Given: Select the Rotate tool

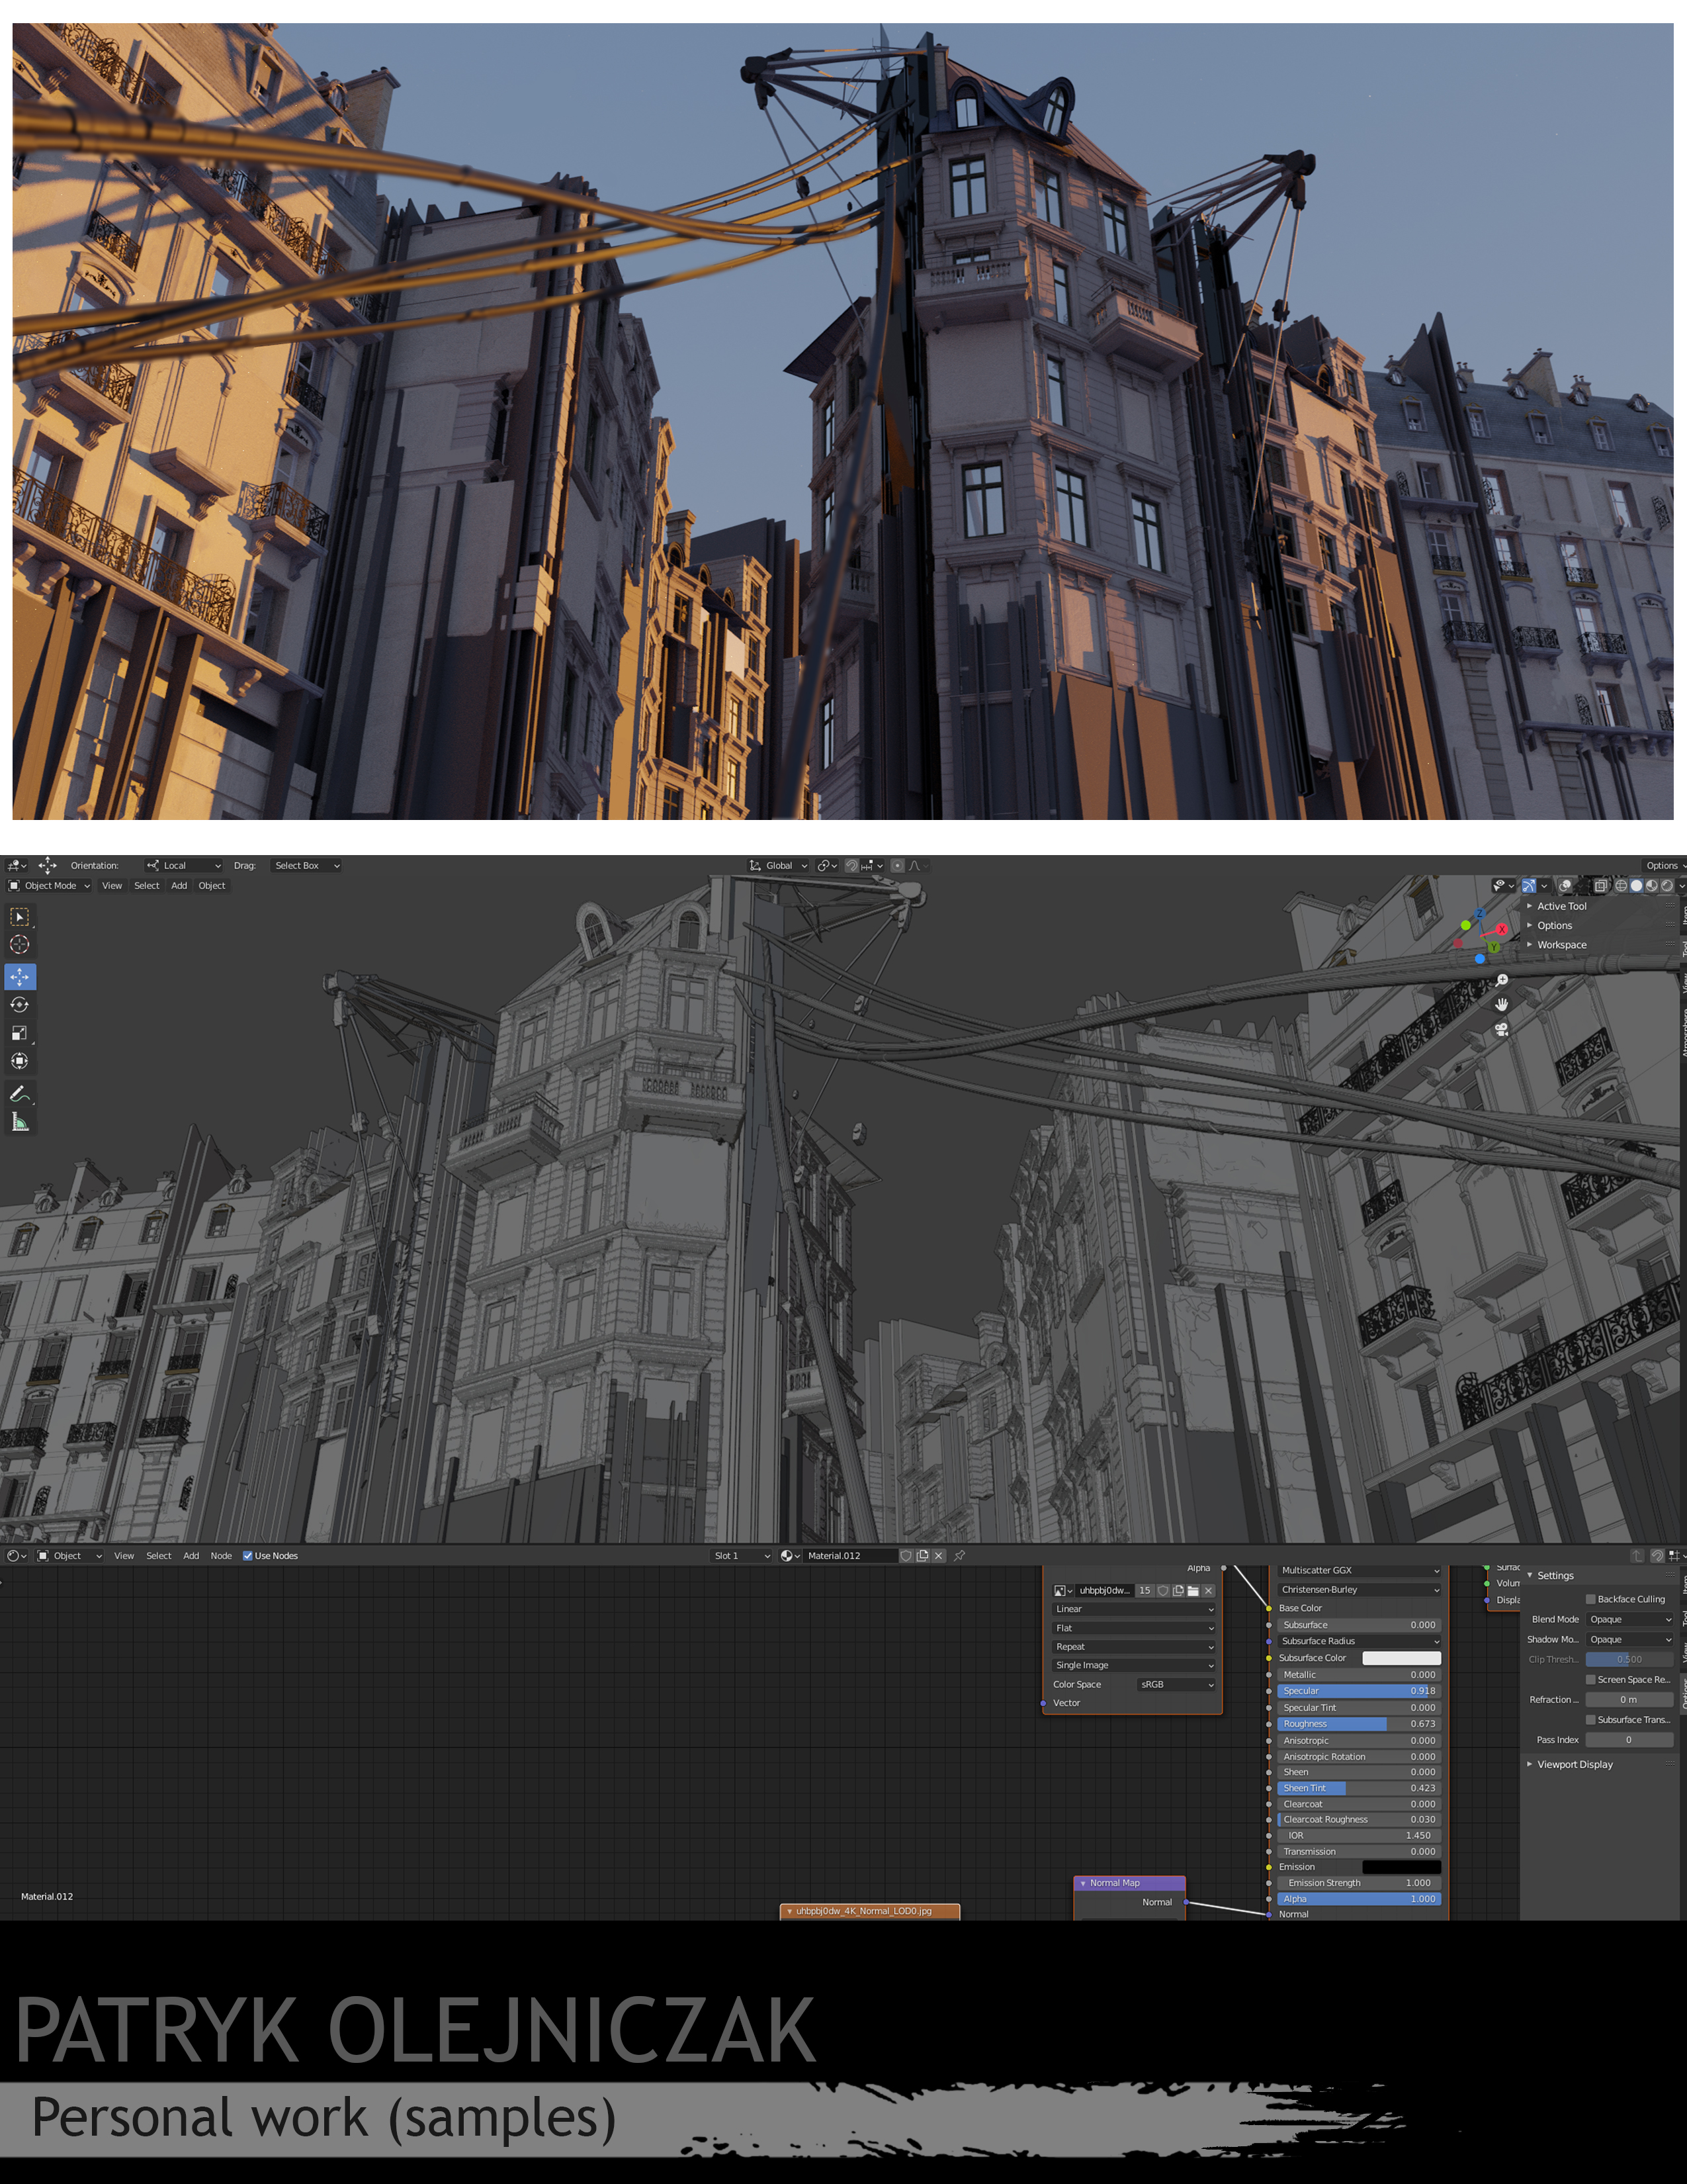Looking at the screenshot, I should [x=20, y=1005].
